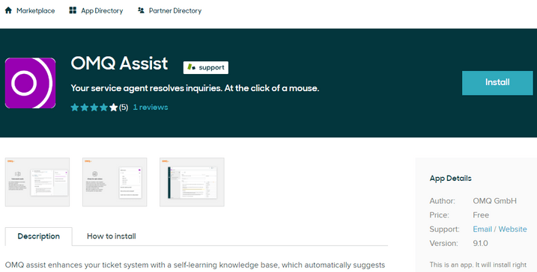537x272 pixels.
Task: Click the OMQ Assist title
Action: (120, 64)
